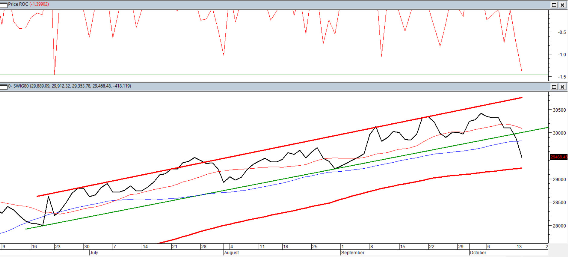Maximize the SWIG80 price chart panel
This screenshot has width=568, height=257.
pos(554,87)
